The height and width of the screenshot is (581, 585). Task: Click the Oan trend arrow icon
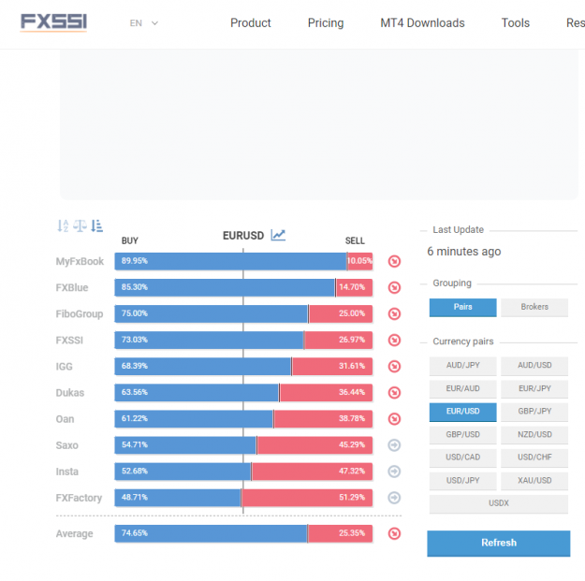coord(394,419)
